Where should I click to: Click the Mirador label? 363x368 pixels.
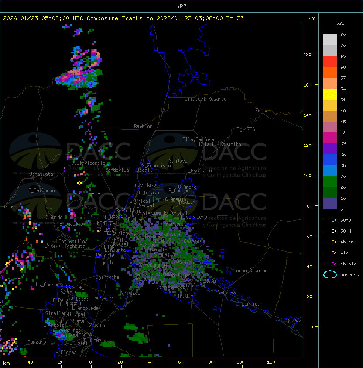pyautogui.click(x=184, y=296)
